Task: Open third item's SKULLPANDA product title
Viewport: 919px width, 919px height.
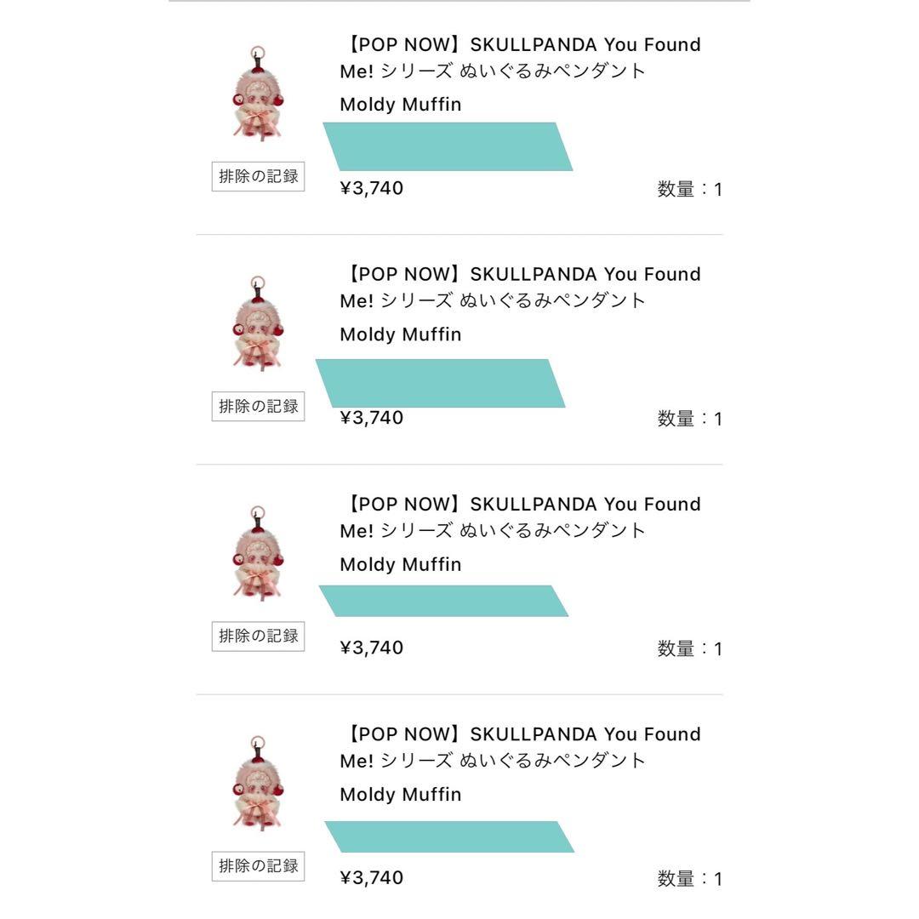Action: [520, 517]
